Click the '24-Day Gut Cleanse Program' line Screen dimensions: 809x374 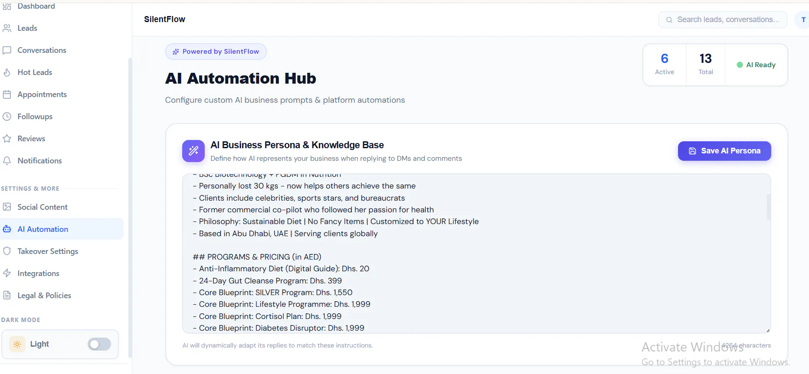pyautogui.click(x=267, y=281)
